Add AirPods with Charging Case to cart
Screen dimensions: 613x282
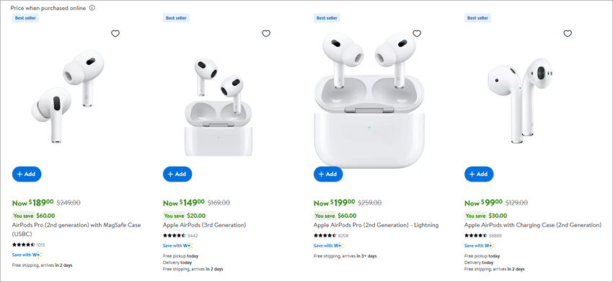479,174
